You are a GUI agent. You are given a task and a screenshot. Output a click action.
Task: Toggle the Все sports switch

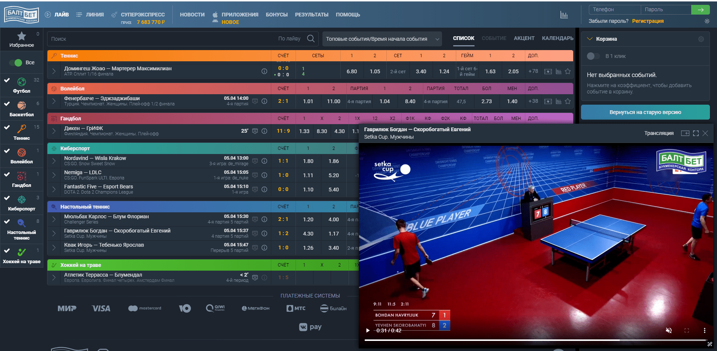tap(16, 62)
